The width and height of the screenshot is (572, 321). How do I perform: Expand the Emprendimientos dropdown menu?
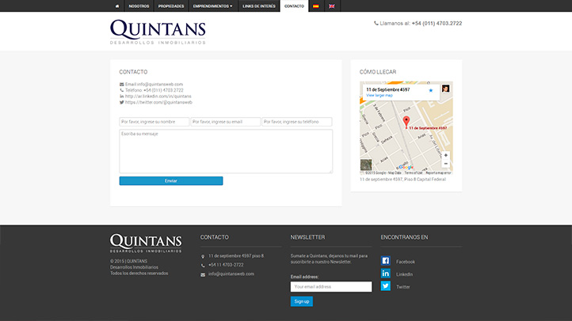click(212, 6)
